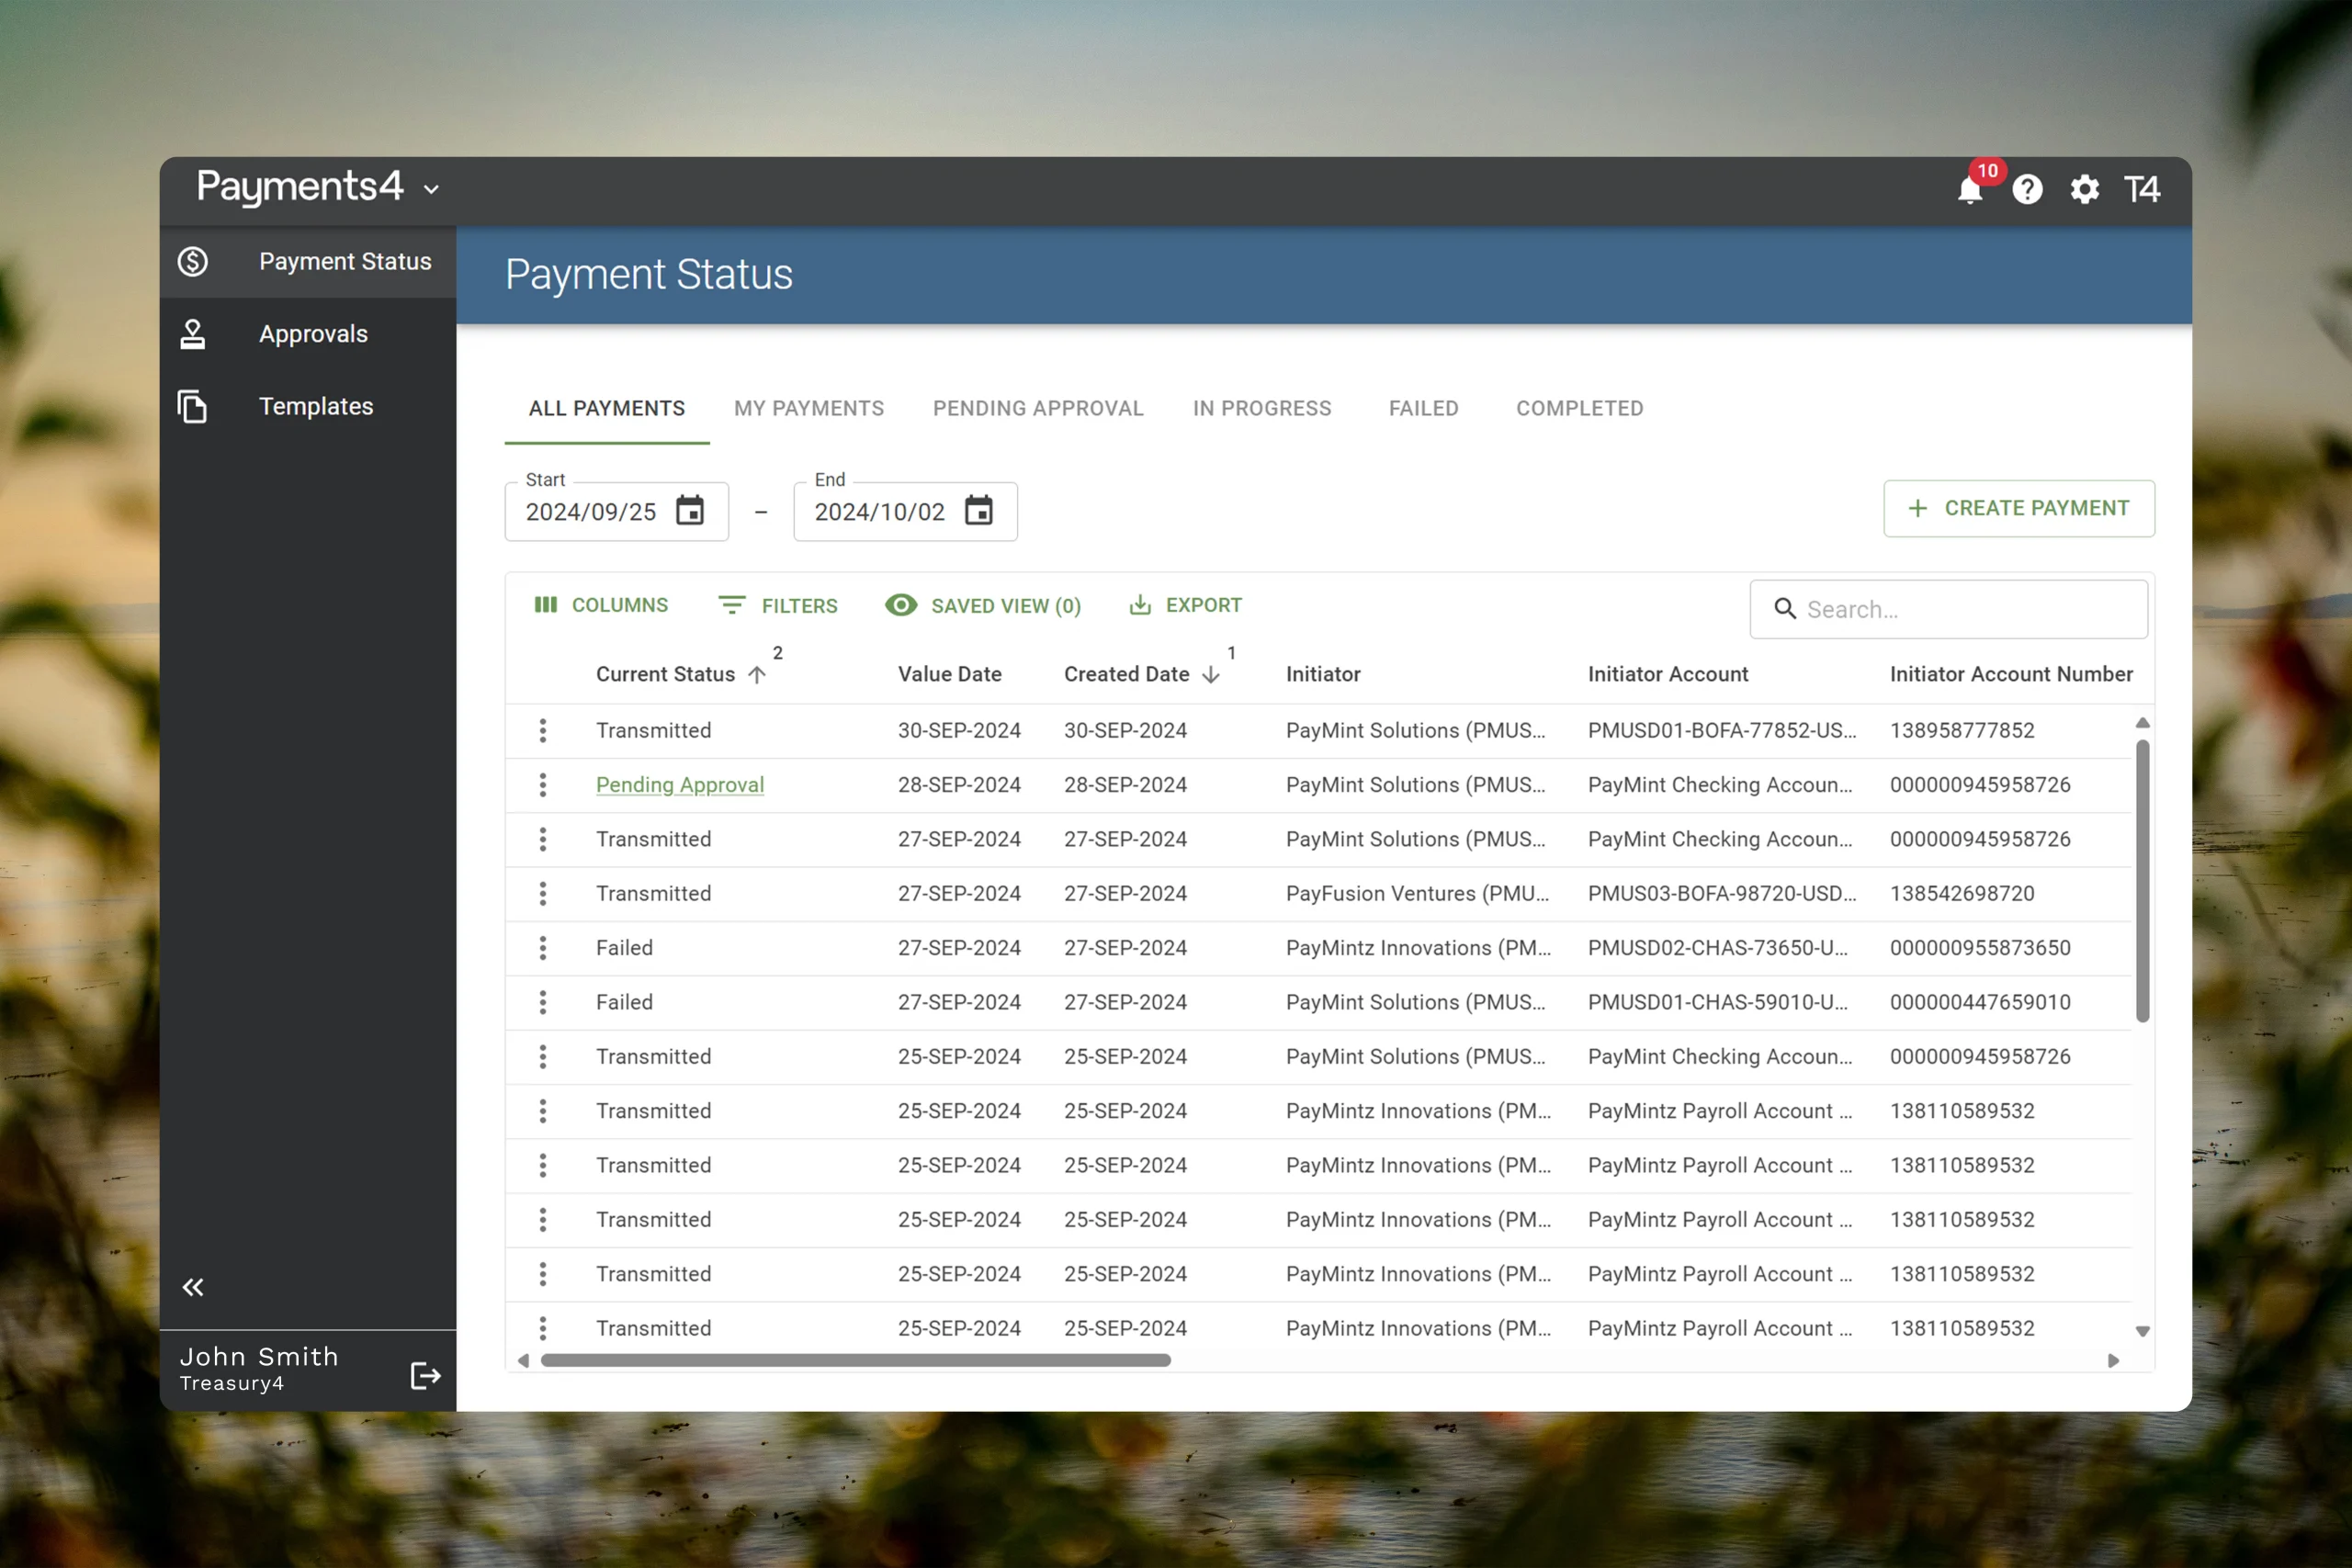This screenshot has height=1568, width=2352.
Task: Click the CREATE PAYMENT button
Action: 2018,508
